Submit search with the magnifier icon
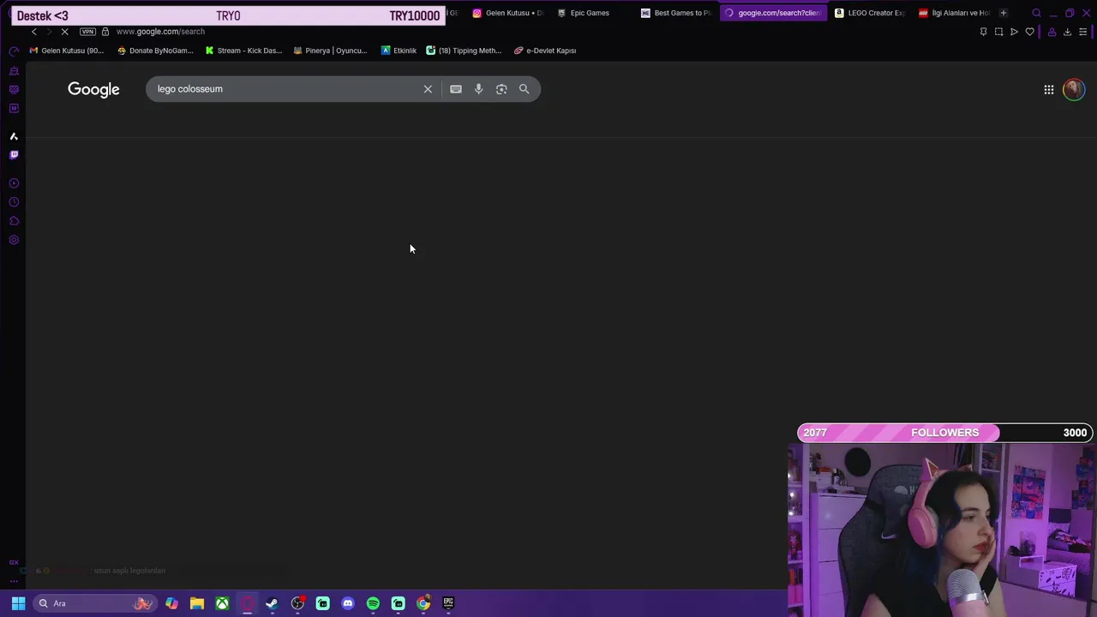1097x617 pixels. (x=524, y=89)
